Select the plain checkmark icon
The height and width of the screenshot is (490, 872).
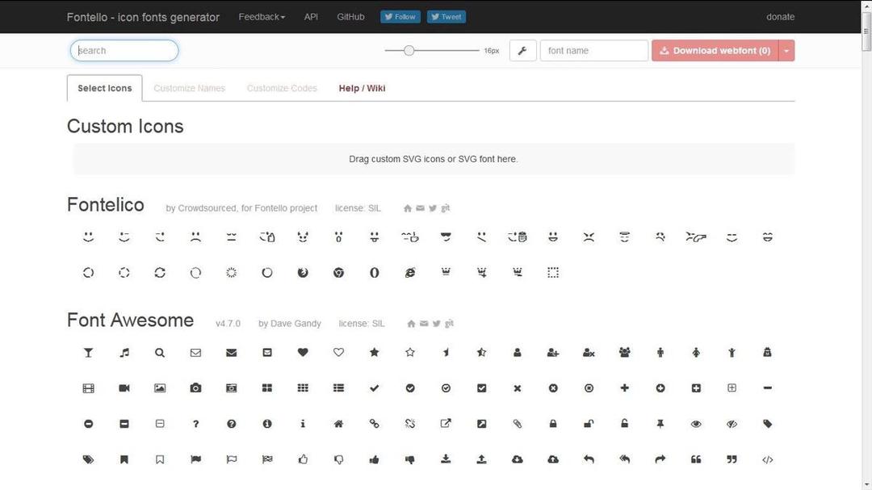tap(375, 388)
